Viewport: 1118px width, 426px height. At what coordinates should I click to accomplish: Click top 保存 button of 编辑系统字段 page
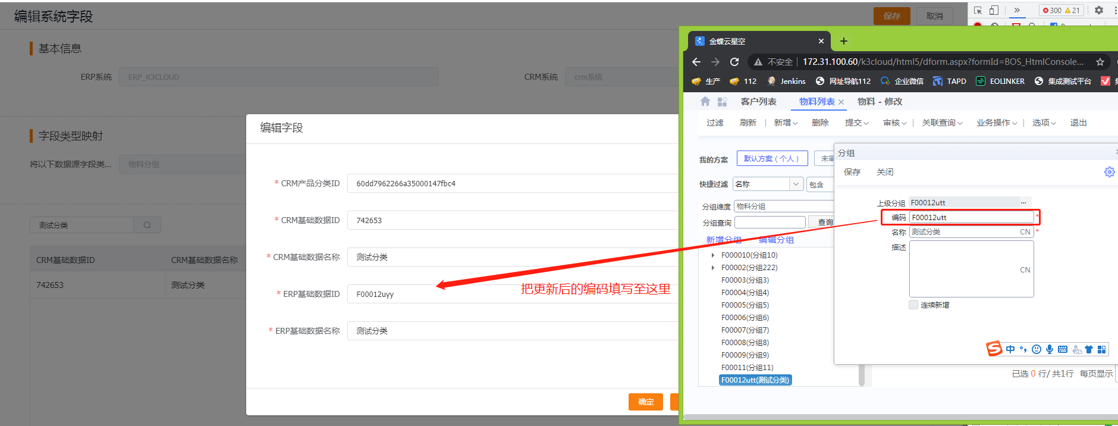point(891,16)
